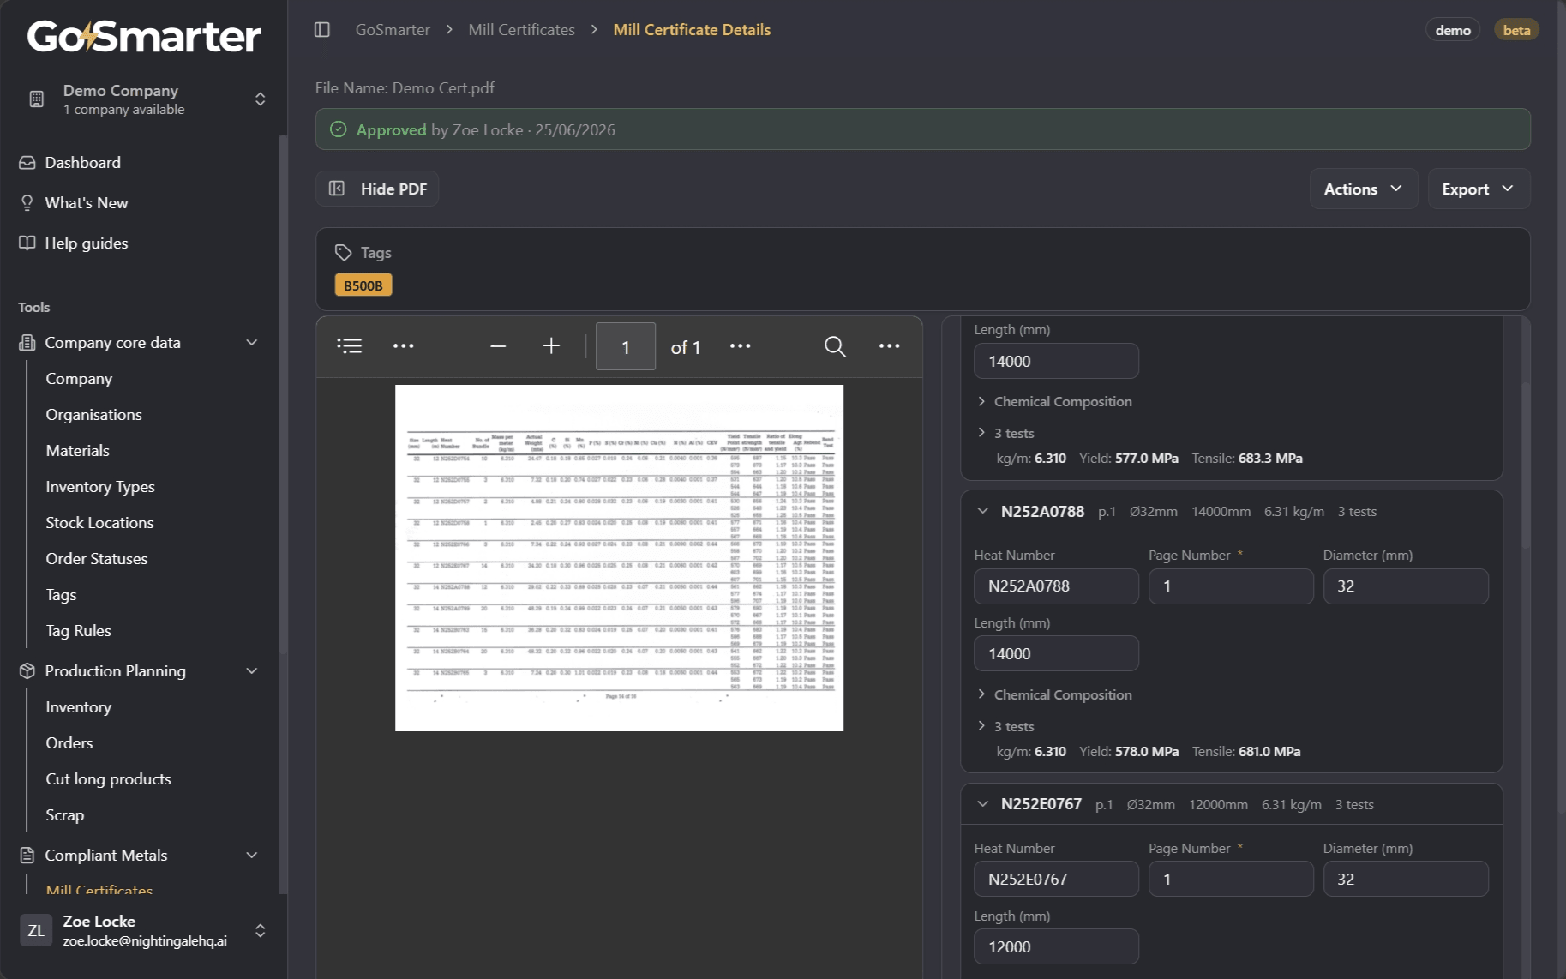Open the first PDF toolbar more-options menu
This screenshot has height=979, width=1566.
click(403, 346)
